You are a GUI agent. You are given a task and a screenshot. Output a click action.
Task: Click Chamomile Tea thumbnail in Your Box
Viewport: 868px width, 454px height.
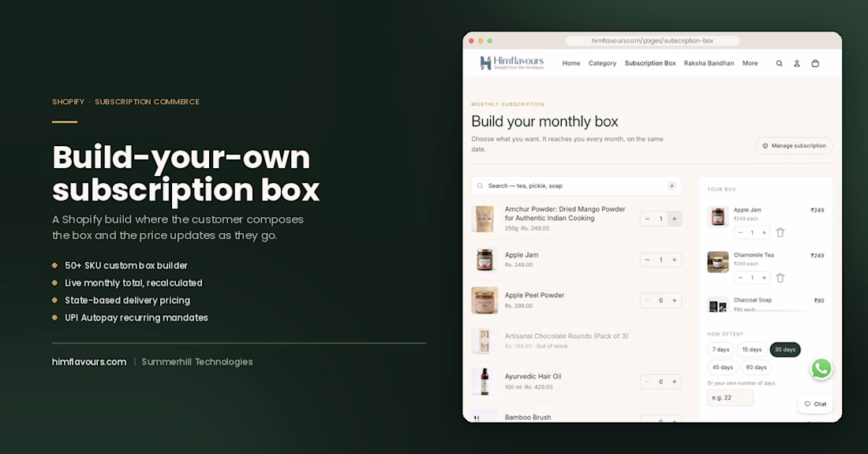718,262
